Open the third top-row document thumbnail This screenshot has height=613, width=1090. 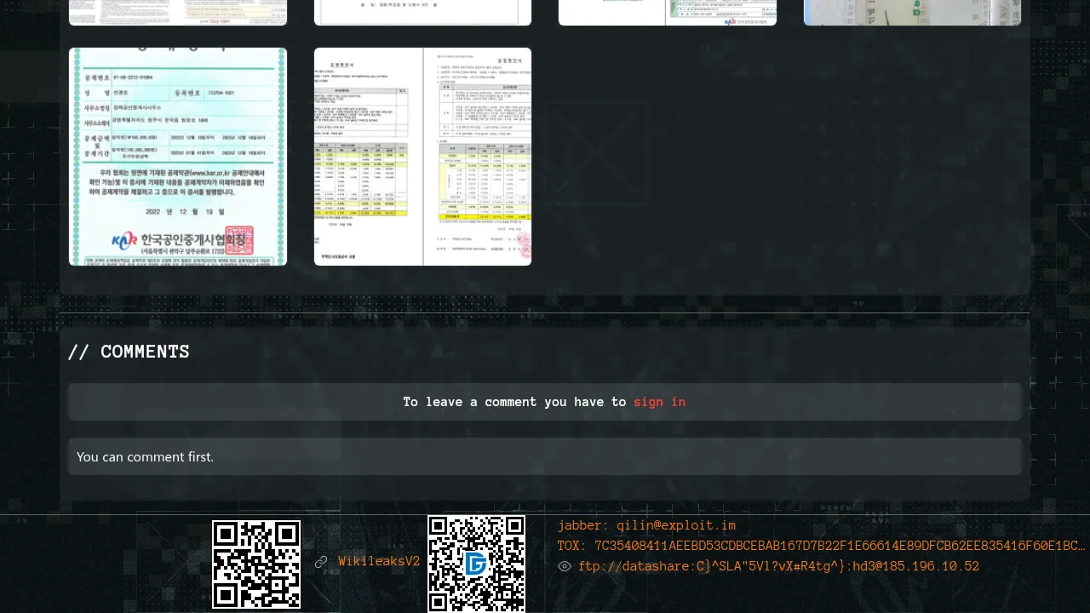tap(668, 12)
